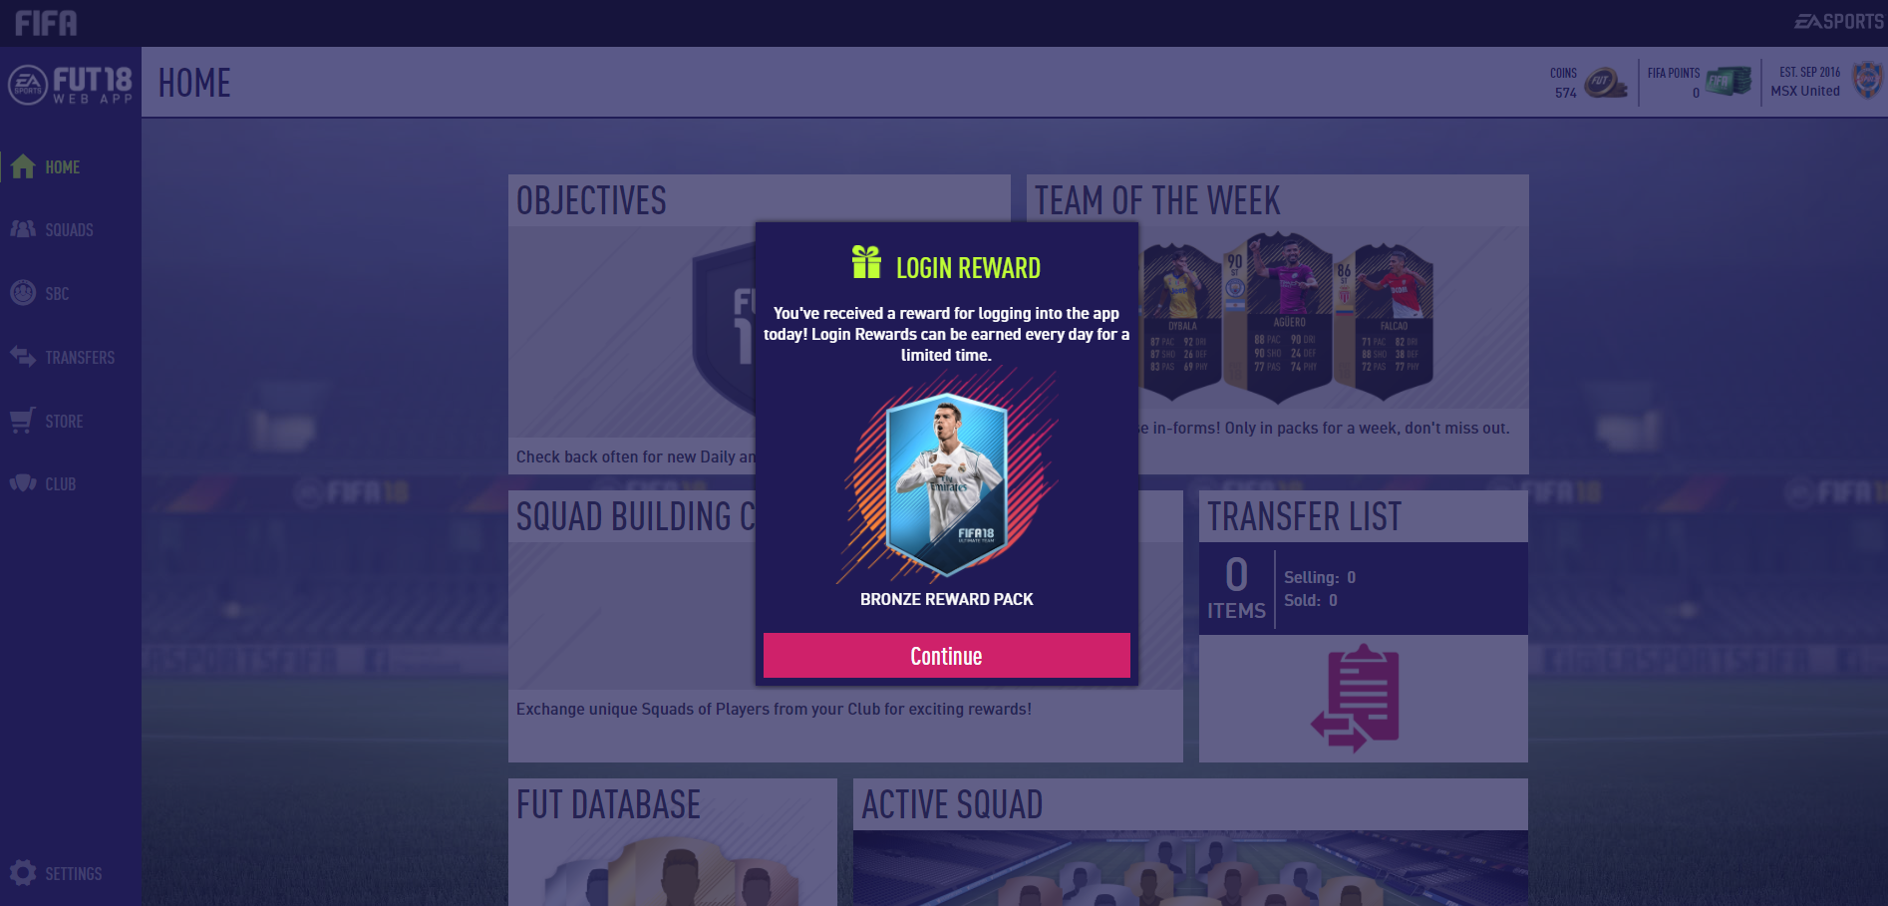Open the Team of the Week tile
The width and height of the screenshot is (1888, 906).
[1277, 324]
